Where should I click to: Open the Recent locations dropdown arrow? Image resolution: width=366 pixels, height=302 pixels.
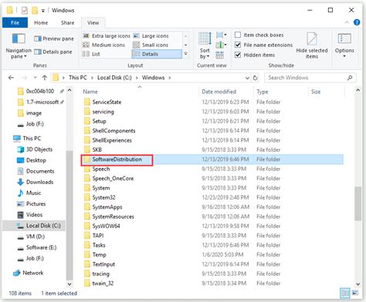tap(36, 78)
